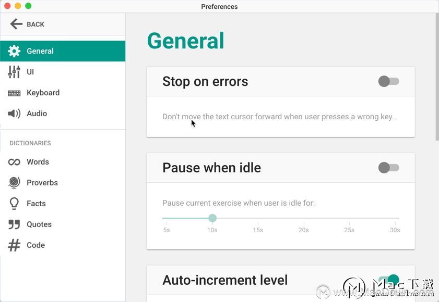Screen dimensions: 439x302
Task: Click the Facts lightbulb icon
Action: click(14, 204)
